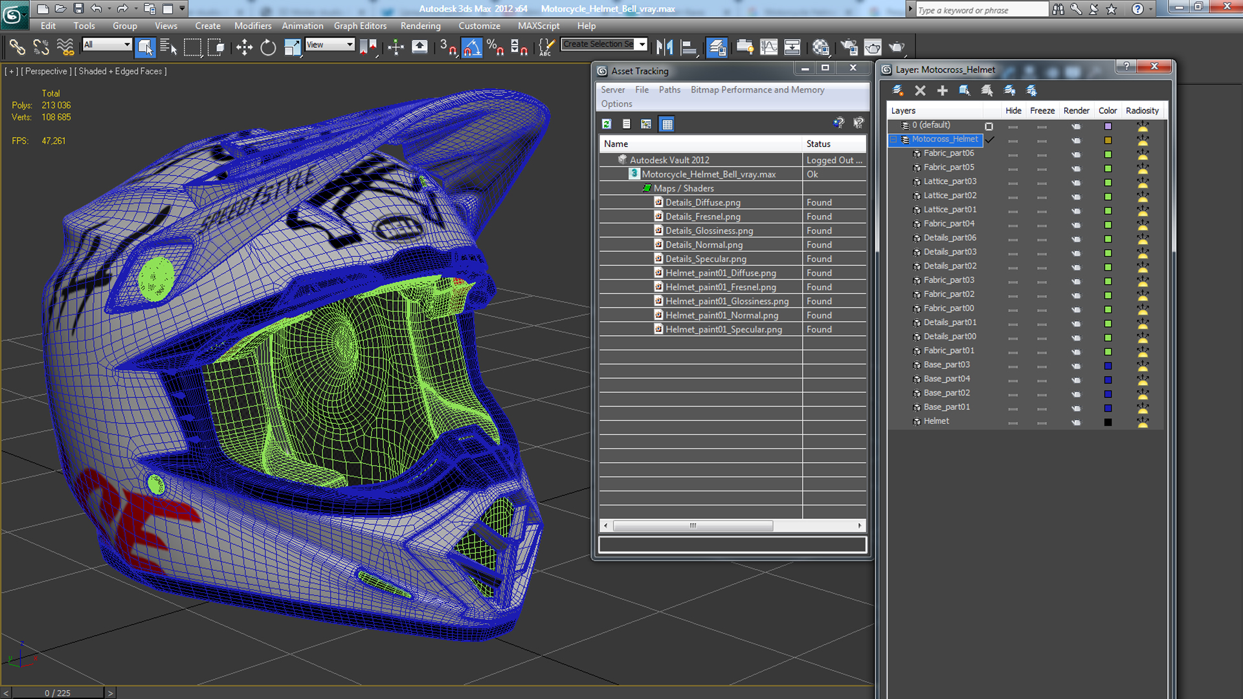Toggle current layer checkbox for 0 (default)
This screenshot has height=699, width=1243.
[989, 126]
